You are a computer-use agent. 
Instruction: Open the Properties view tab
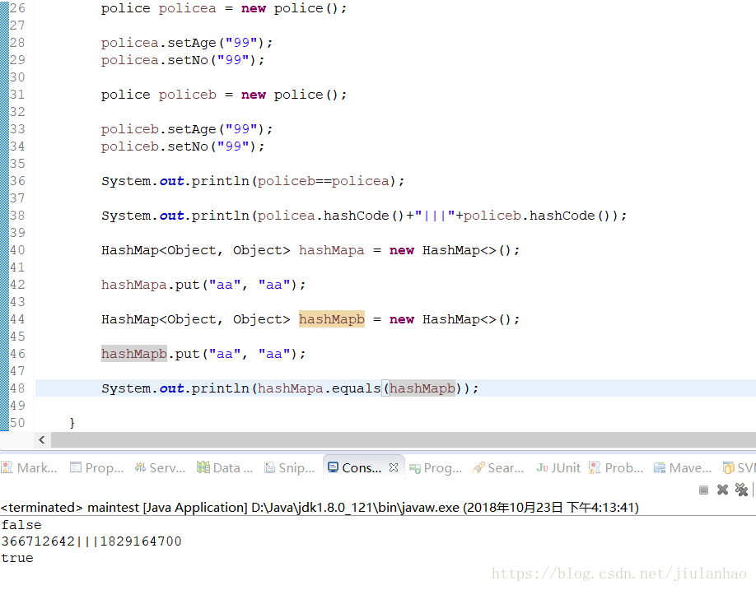[97, 467]
